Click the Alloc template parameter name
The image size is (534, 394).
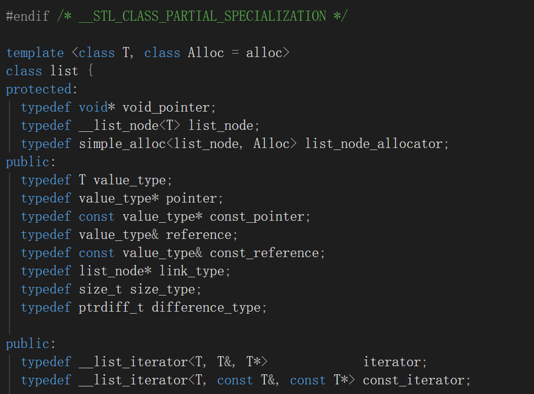tap(206, 53)
